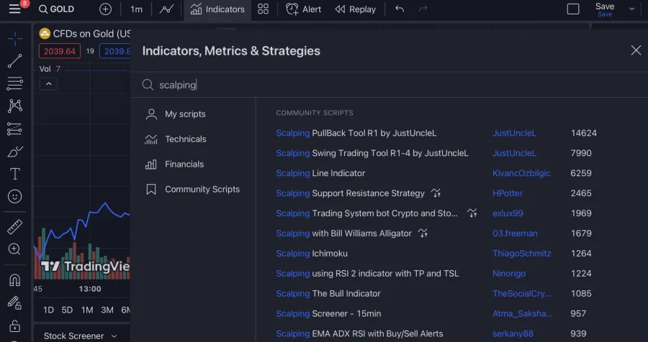The width and height of the screenshot is (648, 342).
Task: Add Scalping Swing Trading Tool R1-4
Action: (x=372, y=153)
